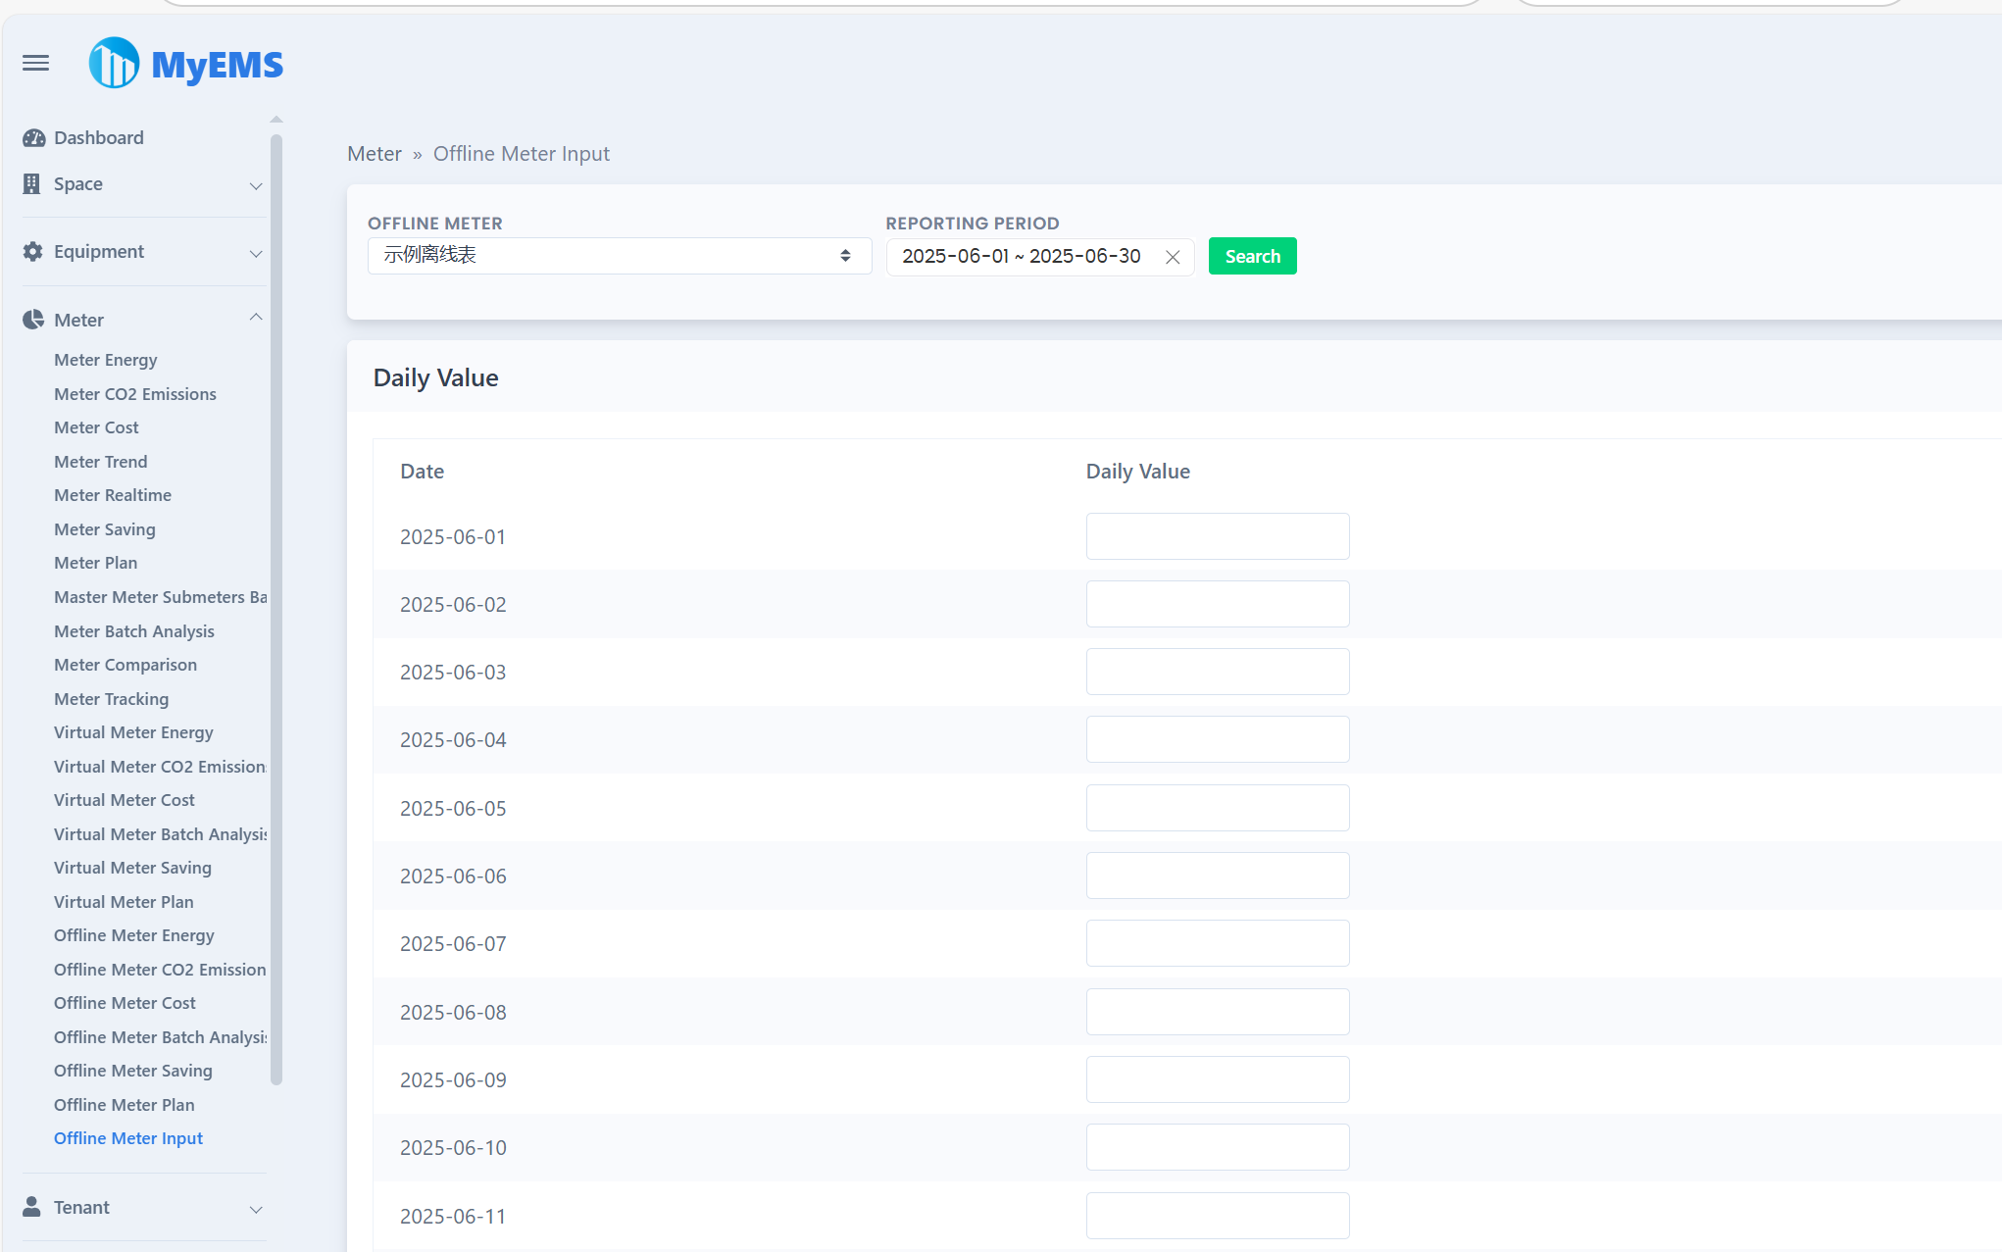Viewport: 2002px width, 1252px height.
Task: Click the Tenant person icon
Action: pos(32,1207)
